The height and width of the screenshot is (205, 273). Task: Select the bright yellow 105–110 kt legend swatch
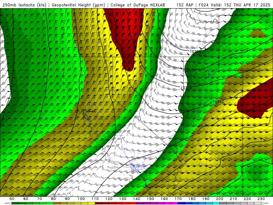(x=91, y=203)
